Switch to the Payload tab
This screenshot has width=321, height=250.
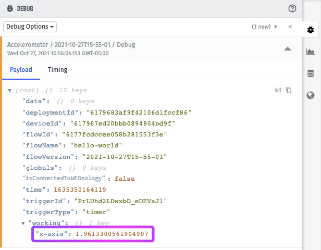click(21, 70)
